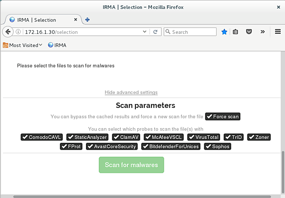
Task: Click the bookmark star icon
Action: (x=224, y=32)
